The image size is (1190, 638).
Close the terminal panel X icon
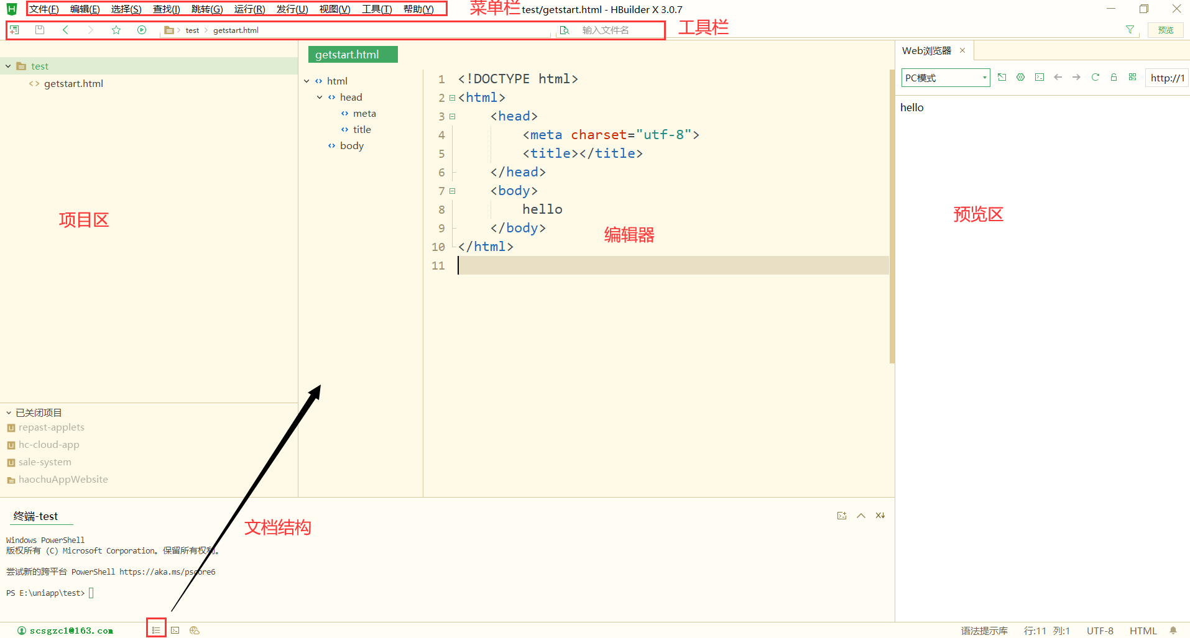(x=880, y=516)
